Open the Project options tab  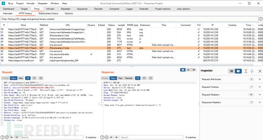coord(163,9)
